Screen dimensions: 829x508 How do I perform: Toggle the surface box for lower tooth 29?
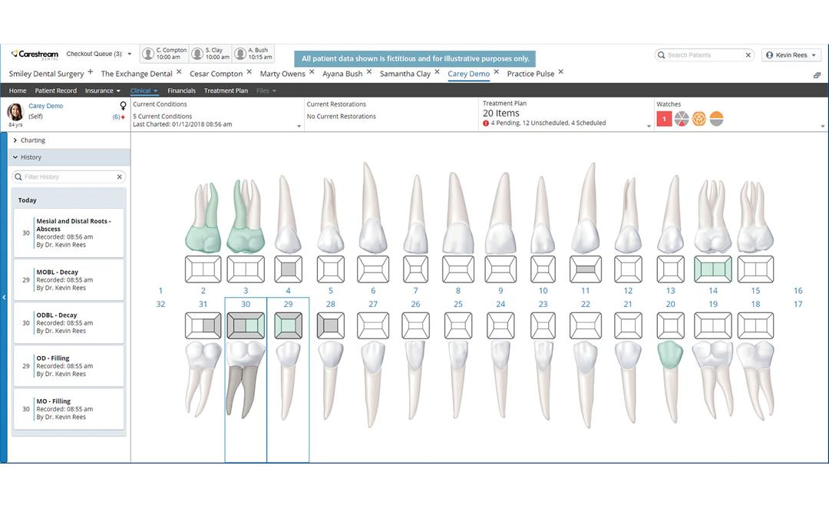[288, 325]
